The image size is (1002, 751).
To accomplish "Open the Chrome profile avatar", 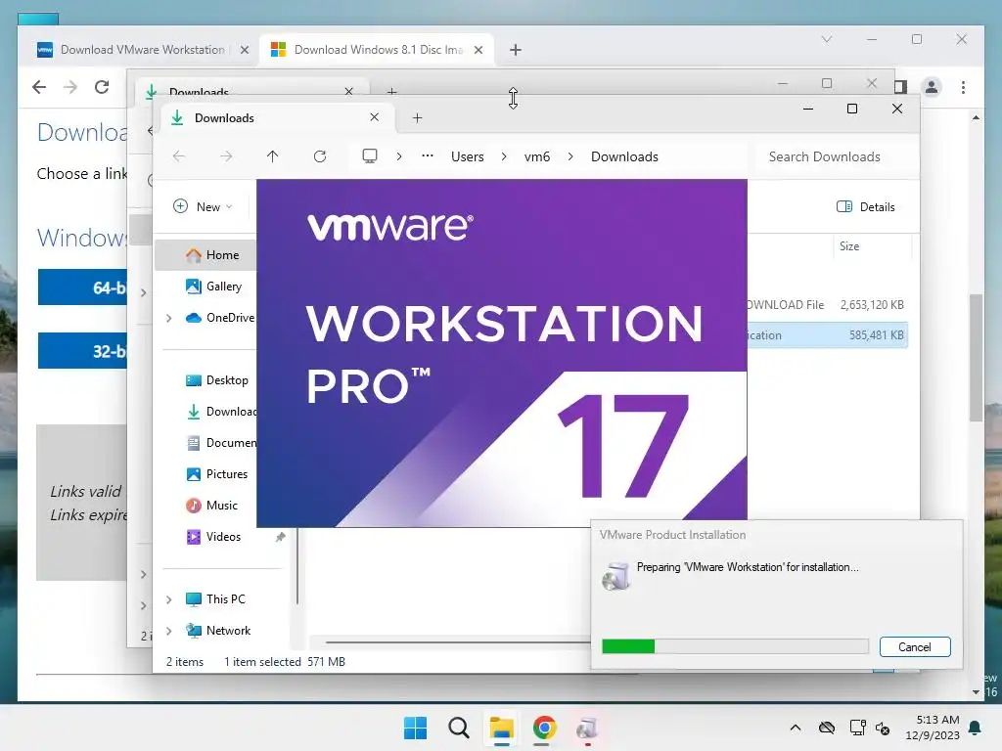I will (932, 87).
